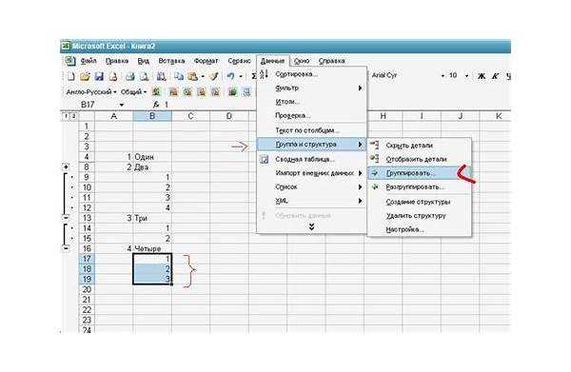Click the Copy toolbar icon
This screenshot has width=571, height=372.
click(x=179, y=76)
